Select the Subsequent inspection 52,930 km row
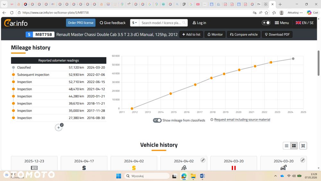 pyautogui.click(x=58, y=75)
